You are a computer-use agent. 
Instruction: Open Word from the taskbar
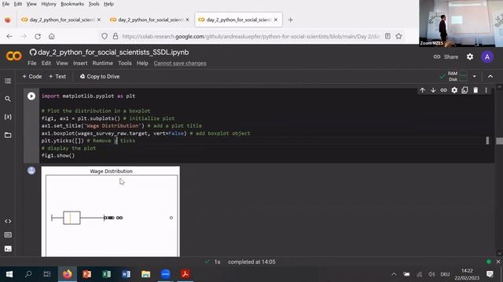coord(126,274)
